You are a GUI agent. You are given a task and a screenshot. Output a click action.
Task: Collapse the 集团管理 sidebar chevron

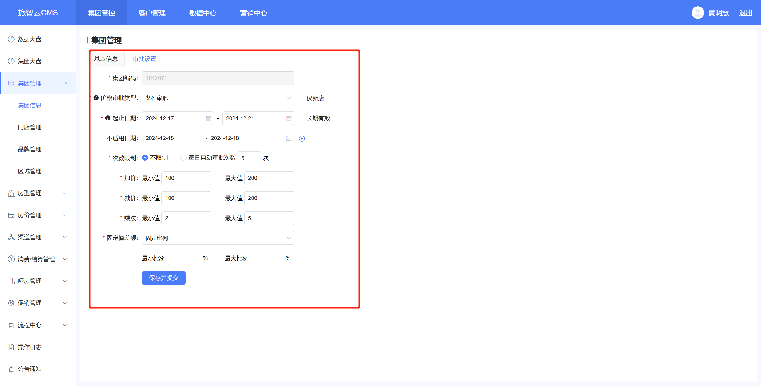[65, 83]
